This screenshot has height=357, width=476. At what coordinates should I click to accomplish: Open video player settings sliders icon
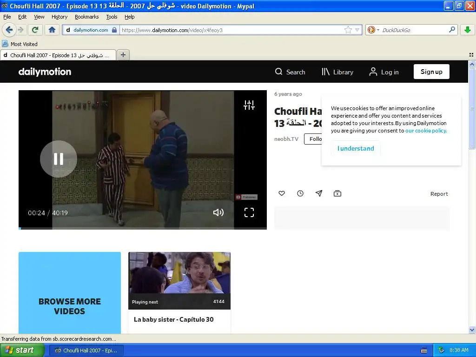pos(249,105)
